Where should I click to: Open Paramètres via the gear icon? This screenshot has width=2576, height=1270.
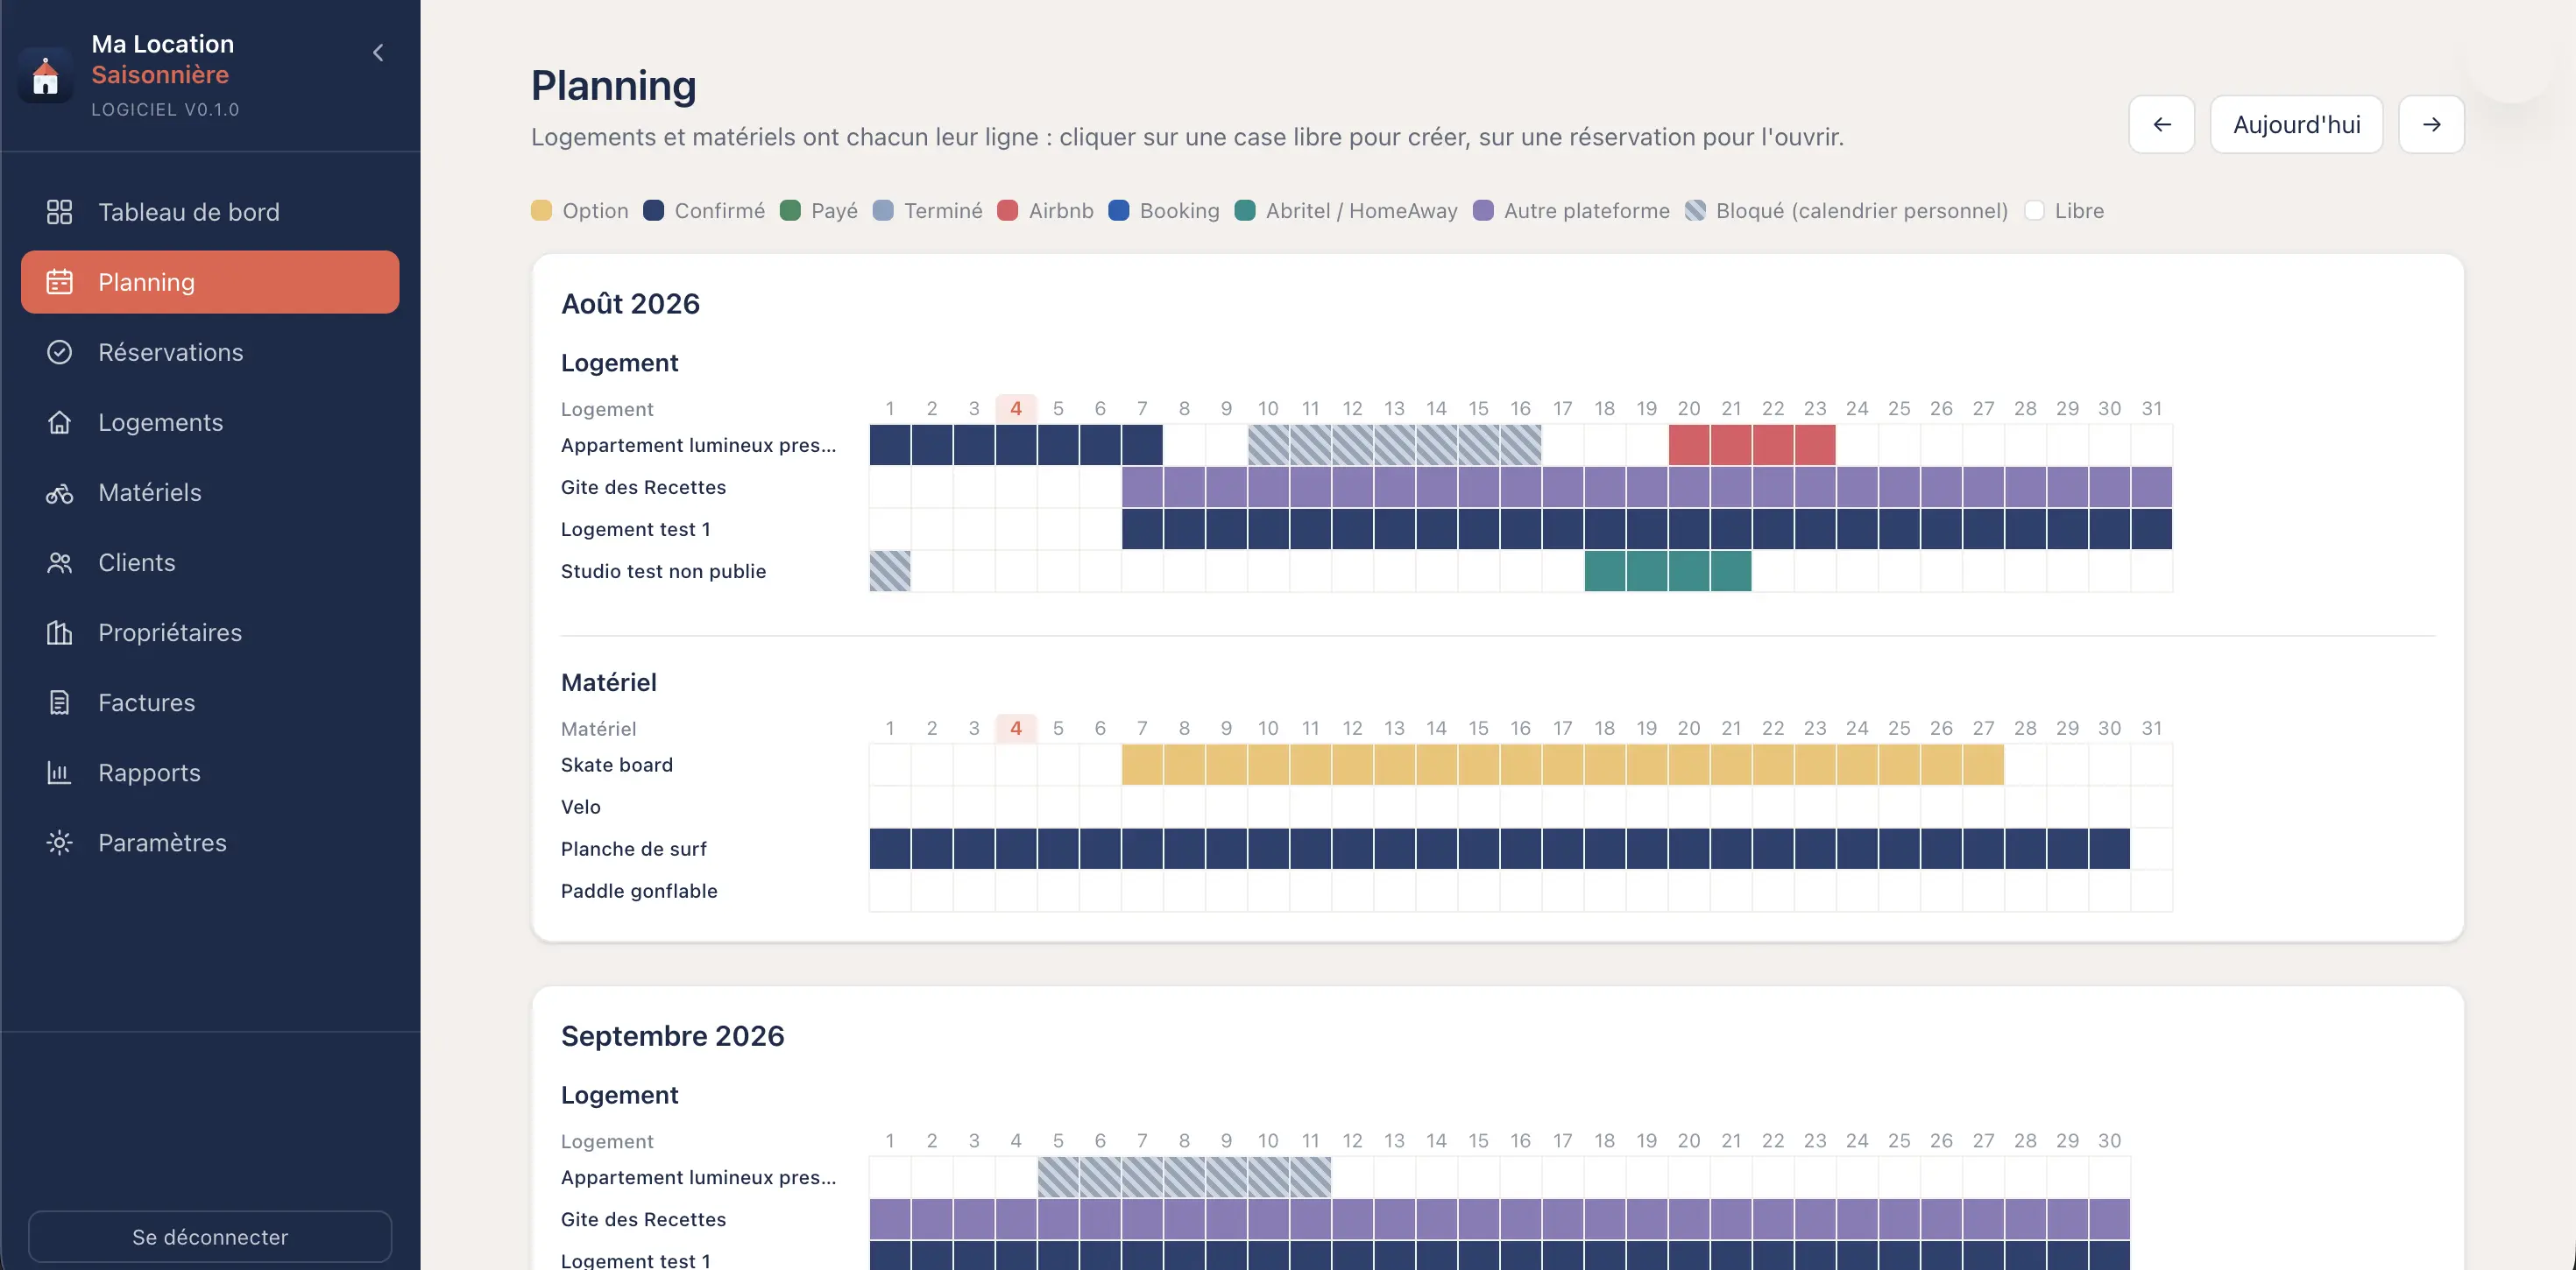[59, 843]
